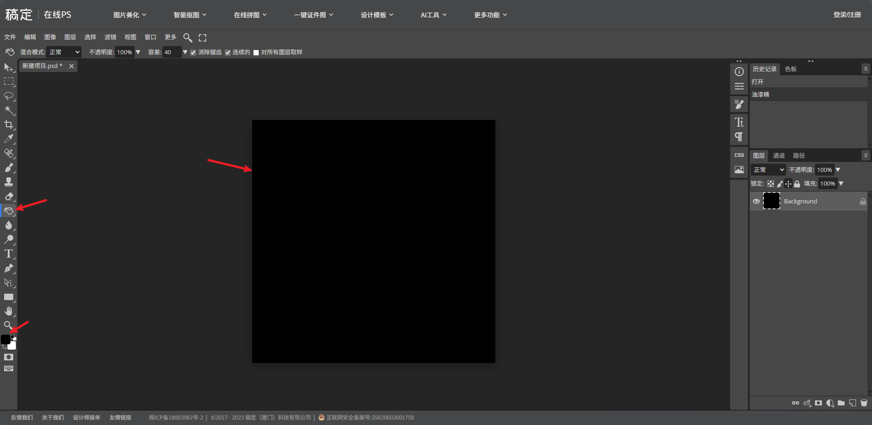Select the Paint Bucket tool

[9, 211]
